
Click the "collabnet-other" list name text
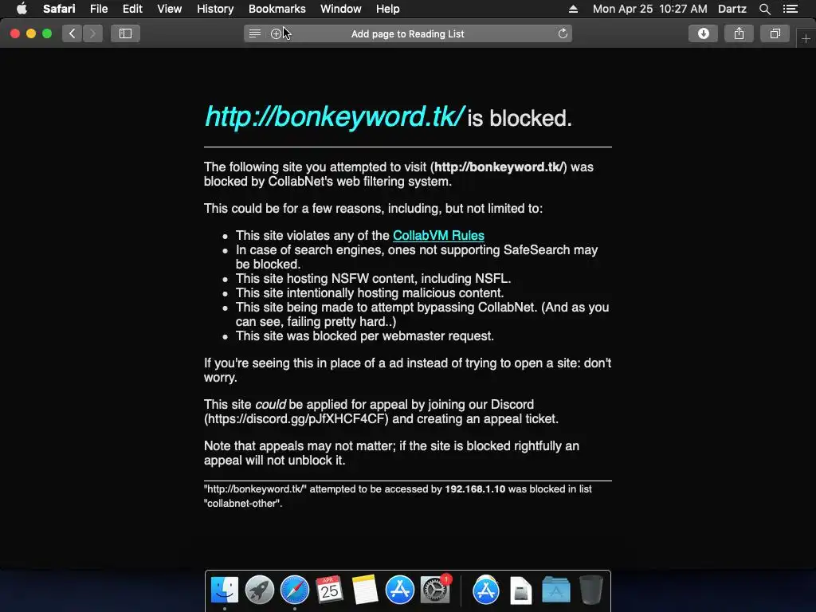pos(242,504)
